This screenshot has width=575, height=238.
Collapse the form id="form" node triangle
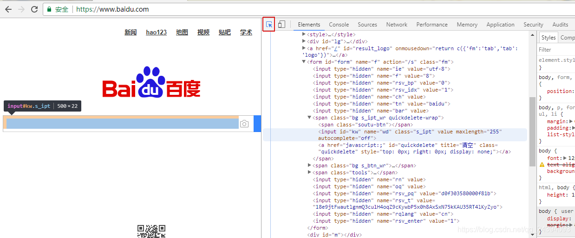[x=304, y=62]
